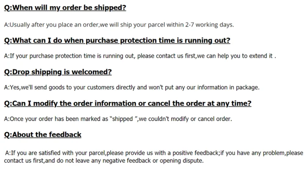Click the phrase "information in package"

(232, 87)
